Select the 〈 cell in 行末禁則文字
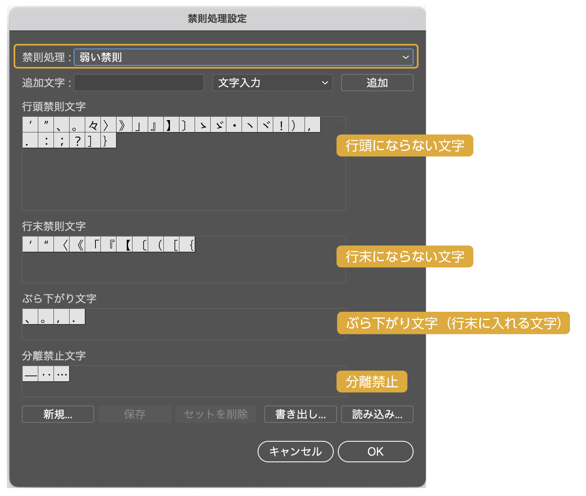 (x=62, y=244)
